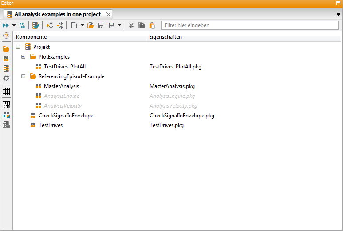
Task: Select the greyed AnalysisEngine component
Action: tap(62, 96)
